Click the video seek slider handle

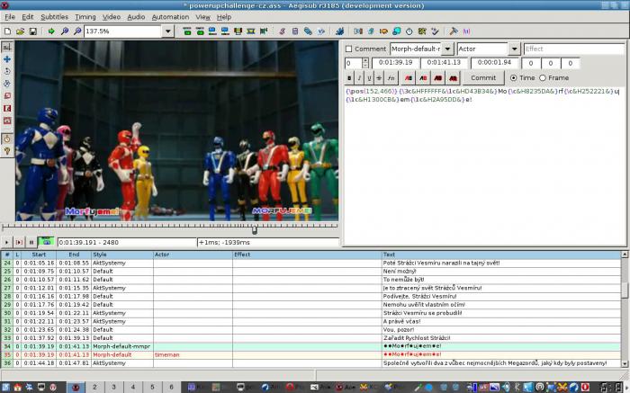click(255, 229)
